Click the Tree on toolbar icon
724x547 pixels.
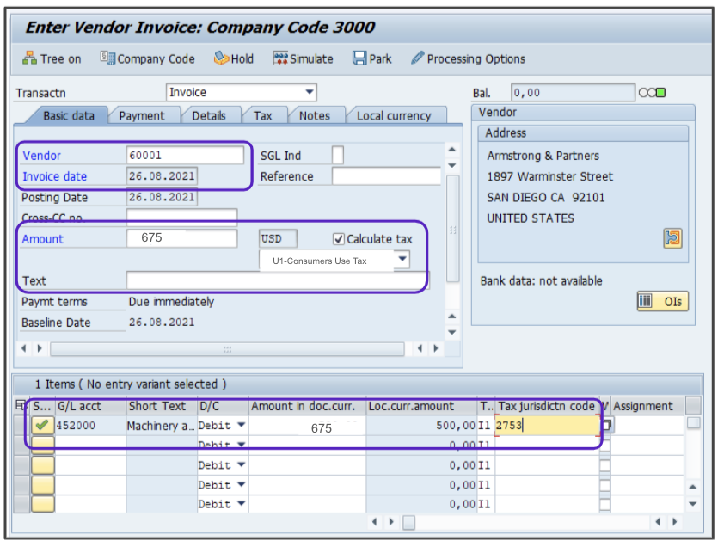(30, 58)
